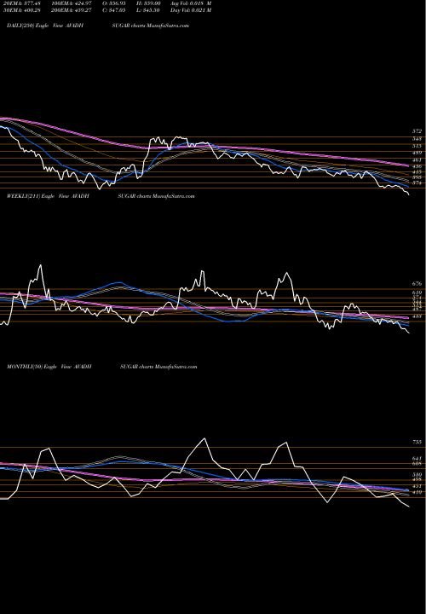Click the 20EMA value readout
Viewport: 426px width, 614px height.
pyautogui.click(x=20, y=3)
